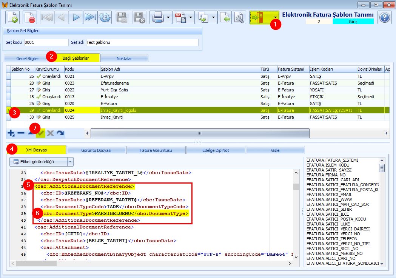Click the XML editor down scroll arrow
Screen dimensions: 396x278
[296, 257]
